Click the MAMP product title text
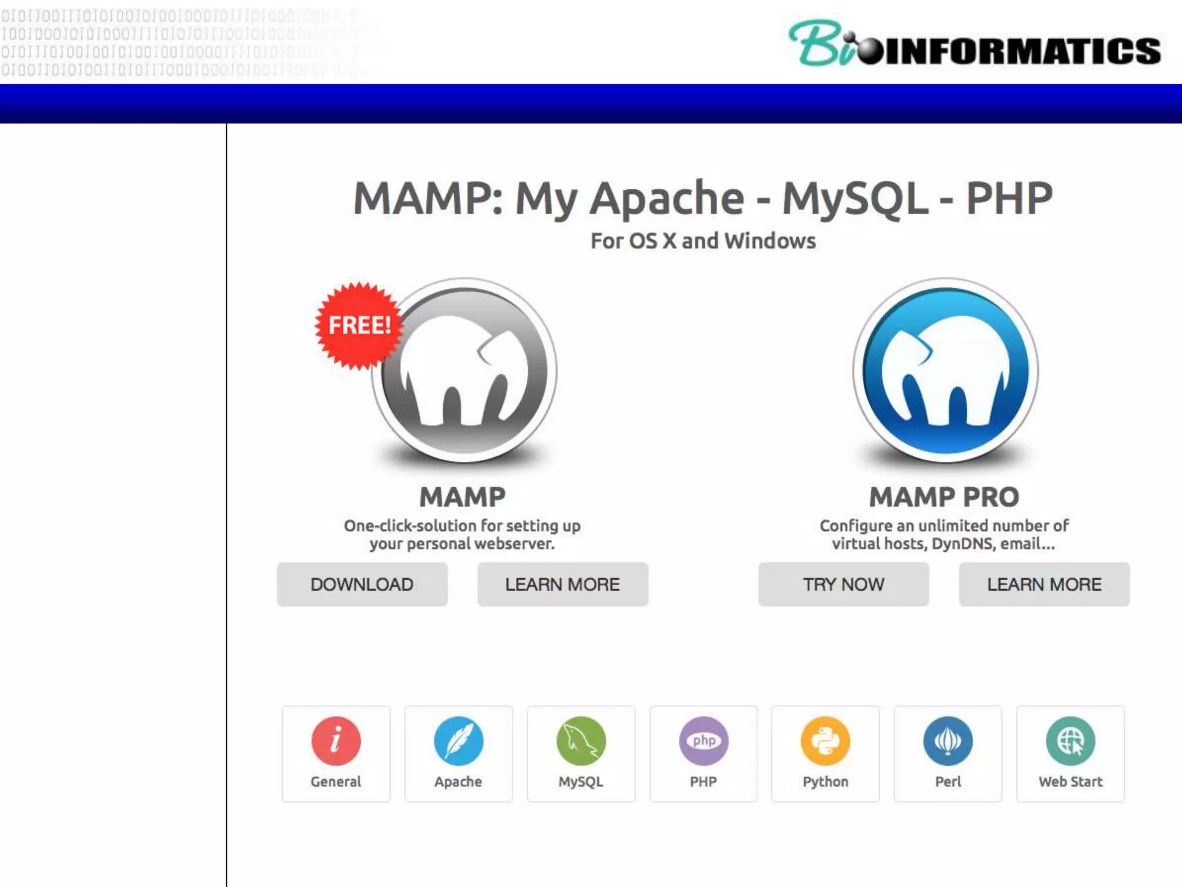Viewport: 1182px width, 887px height. click(x=462, y=497)
